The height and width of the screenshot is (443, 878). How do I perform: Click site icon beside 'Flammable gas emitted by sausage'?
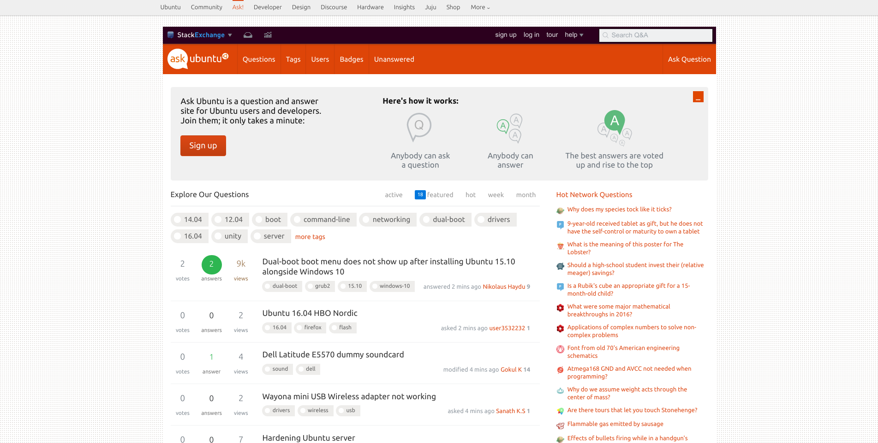[560, 425]
